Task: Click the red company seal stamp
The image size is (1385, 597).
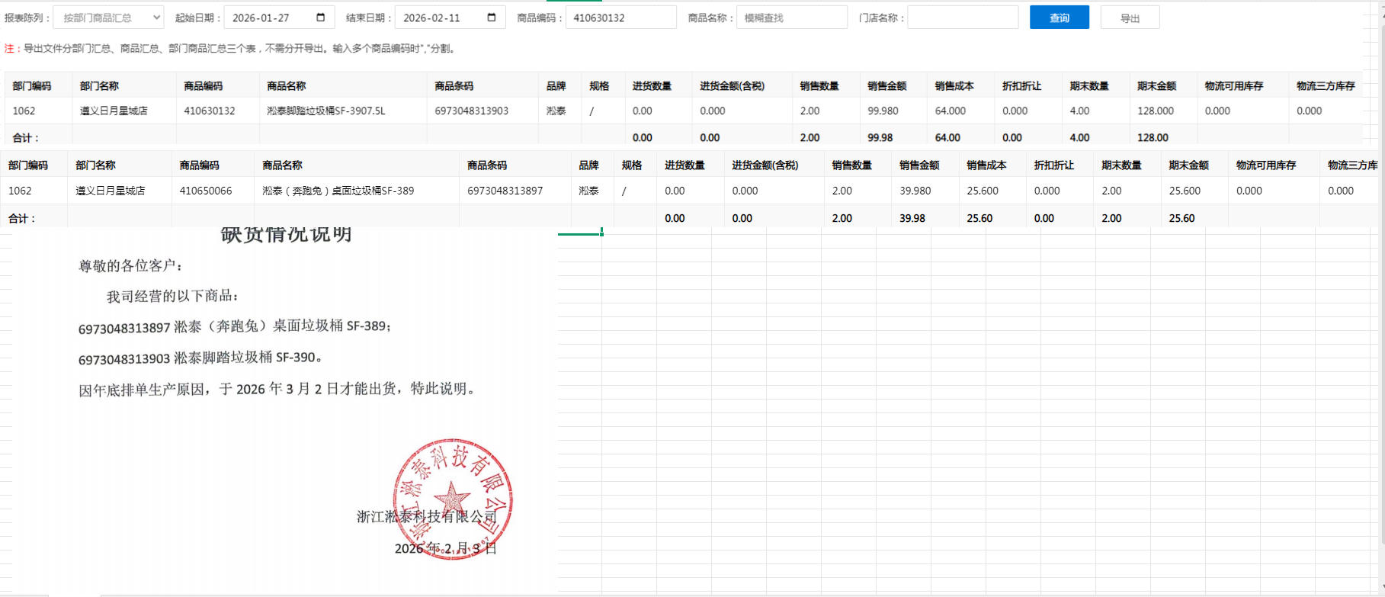Action: tap(452, 499)
